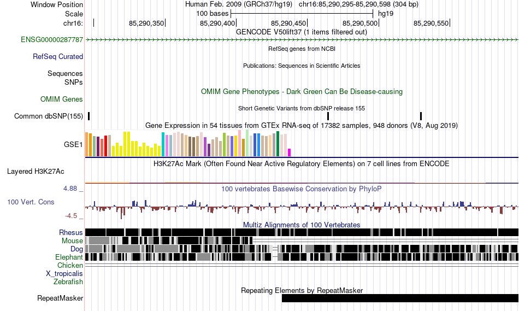Click the Window Position label

(57, 4)
